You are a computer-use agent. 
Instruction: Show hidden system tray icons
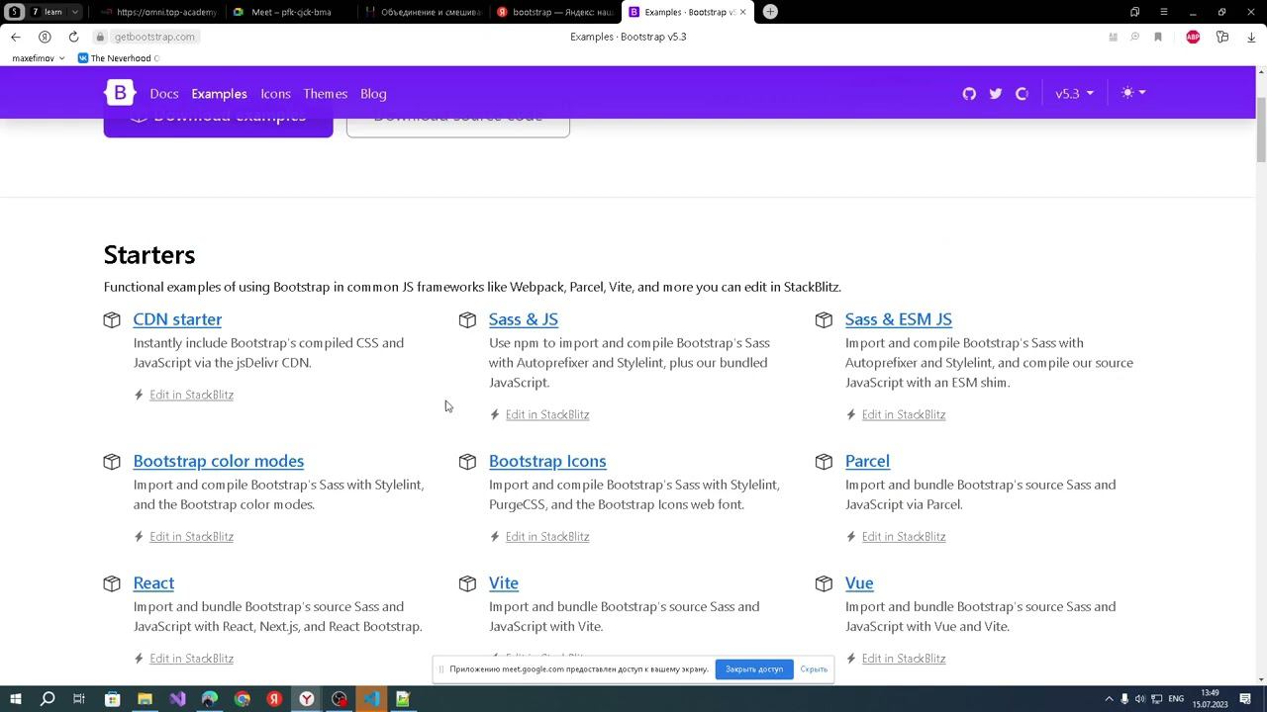point(1109,699)
